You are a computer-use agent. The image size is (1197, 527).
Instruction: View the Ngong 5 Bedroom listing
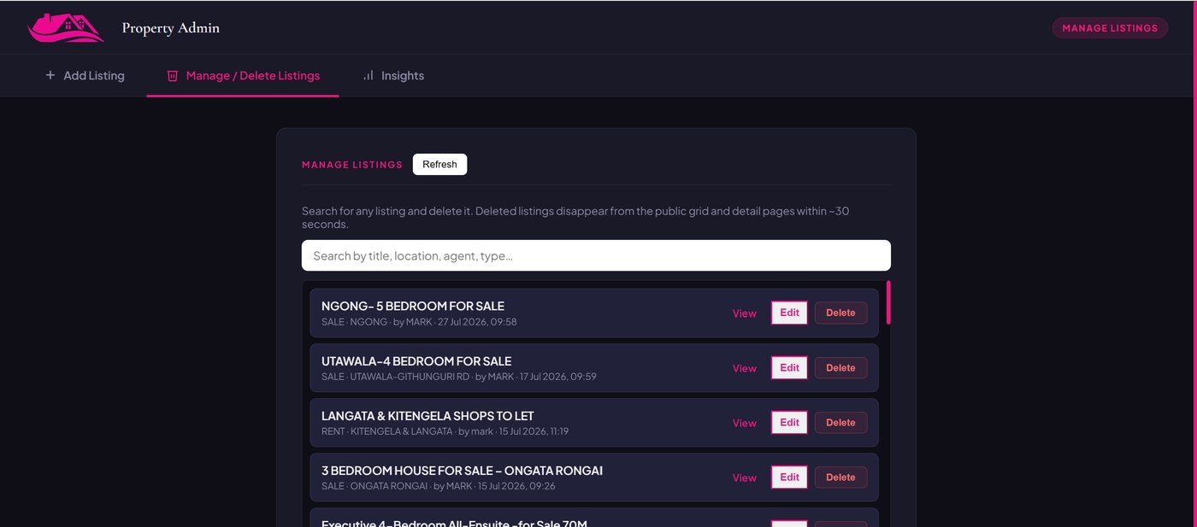744,313
